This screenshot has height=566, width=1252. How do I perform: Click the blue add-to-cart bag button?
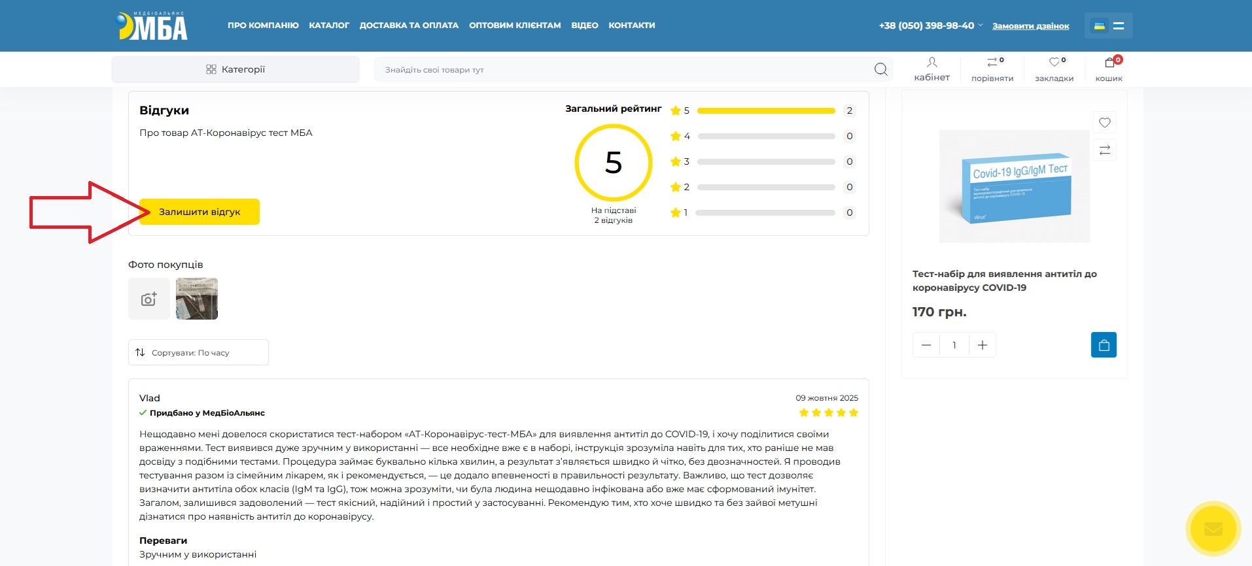click(1104, 345)
